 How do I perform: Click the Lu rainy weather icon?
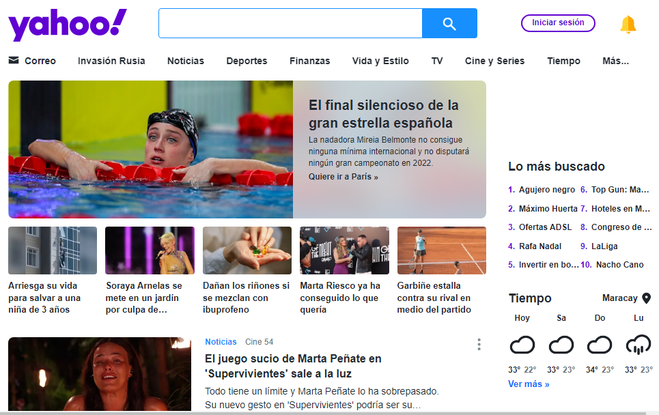(639, 345)
